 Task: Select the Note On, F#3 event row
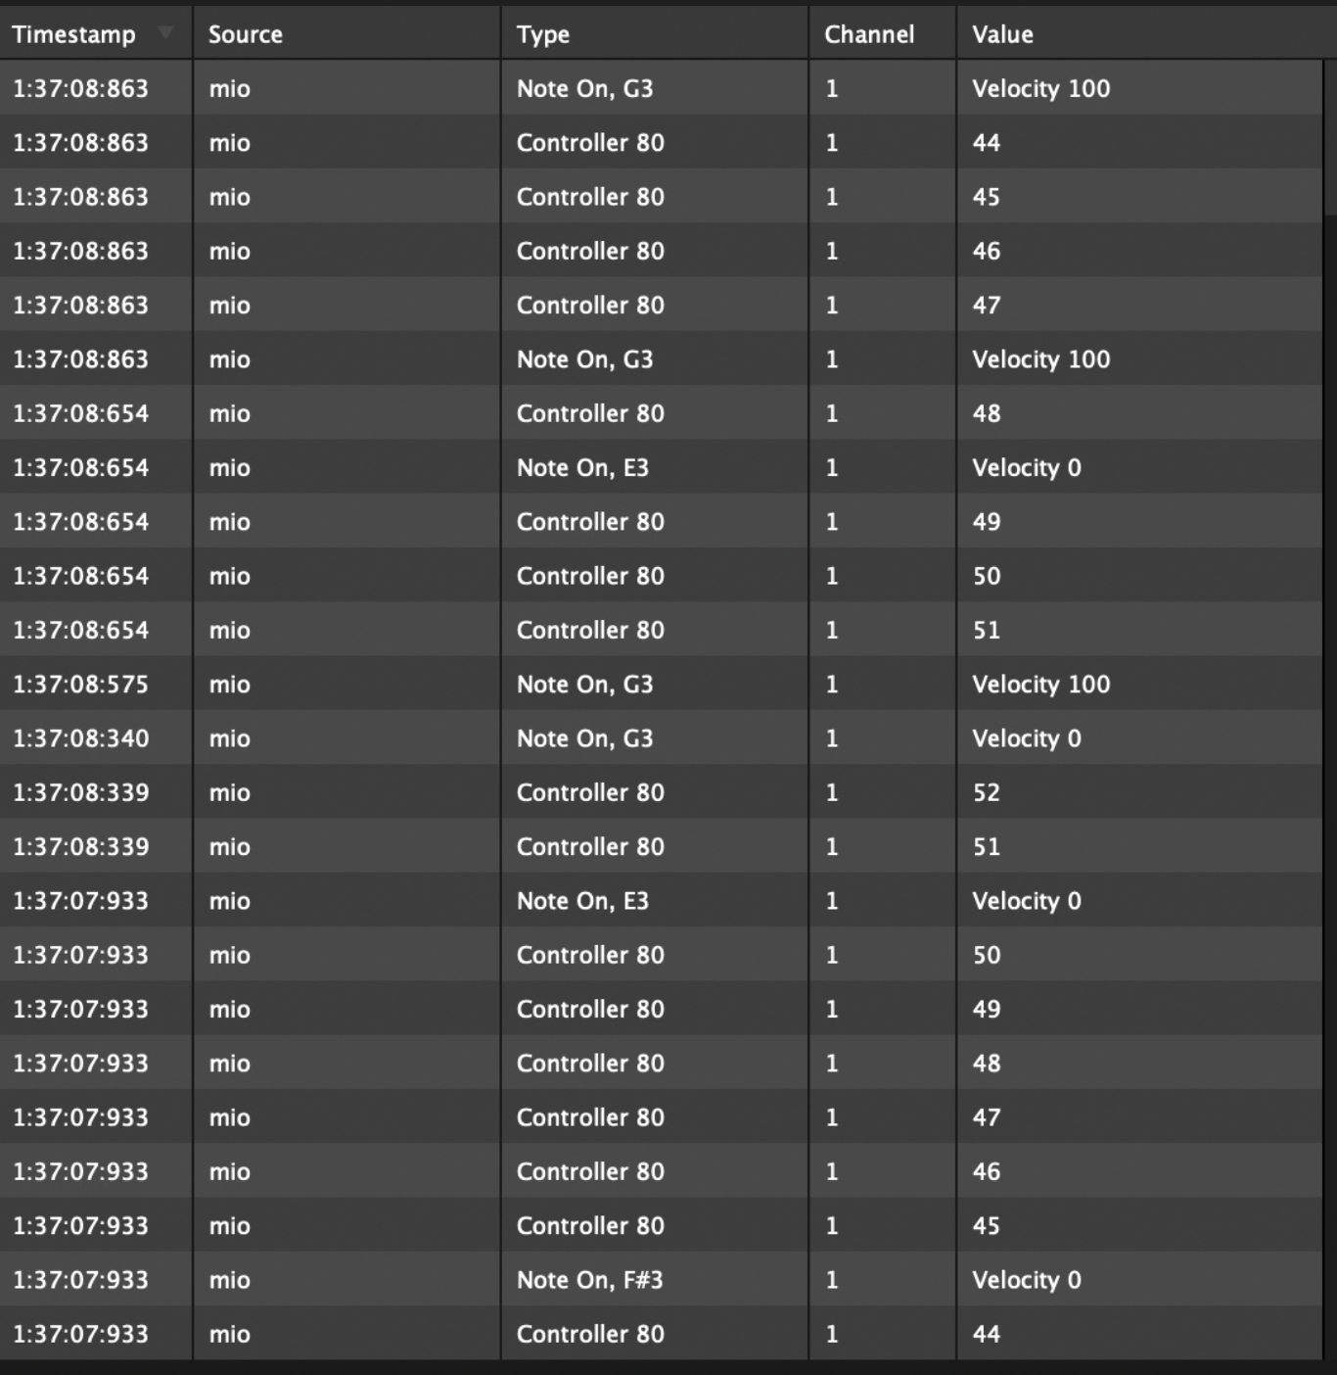589,1280
